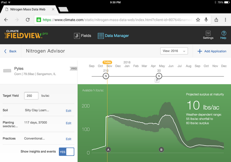The image size is (231, 162).
Task: Open Help in the header
Action: click(223, 35)
